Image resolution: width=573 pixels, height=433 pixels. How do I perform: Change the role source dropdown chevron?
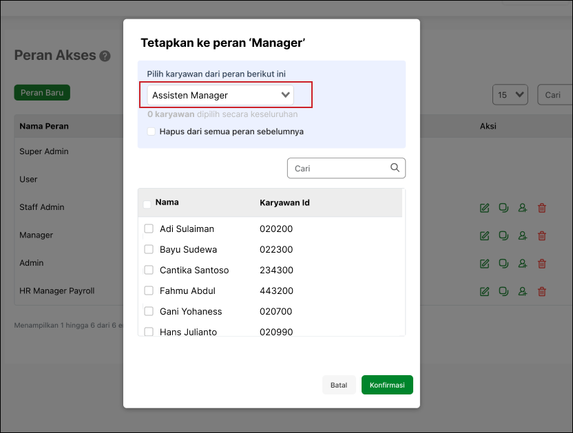pyautogui.click(x=285, y=95)
